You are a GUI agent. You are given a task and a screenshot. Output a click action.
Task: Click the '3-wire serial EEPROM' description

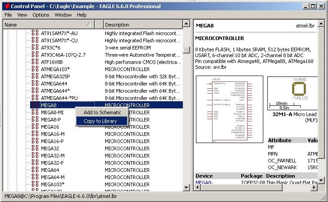[x=128, y=48]
